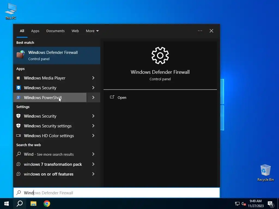
Task: Open File Explorer from the taskbar
Action: click(33, 204)
